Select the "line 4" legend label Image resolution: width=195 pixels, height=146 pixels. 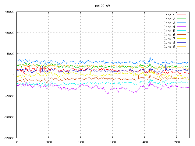pyautogui.click(x=169, y=27)
